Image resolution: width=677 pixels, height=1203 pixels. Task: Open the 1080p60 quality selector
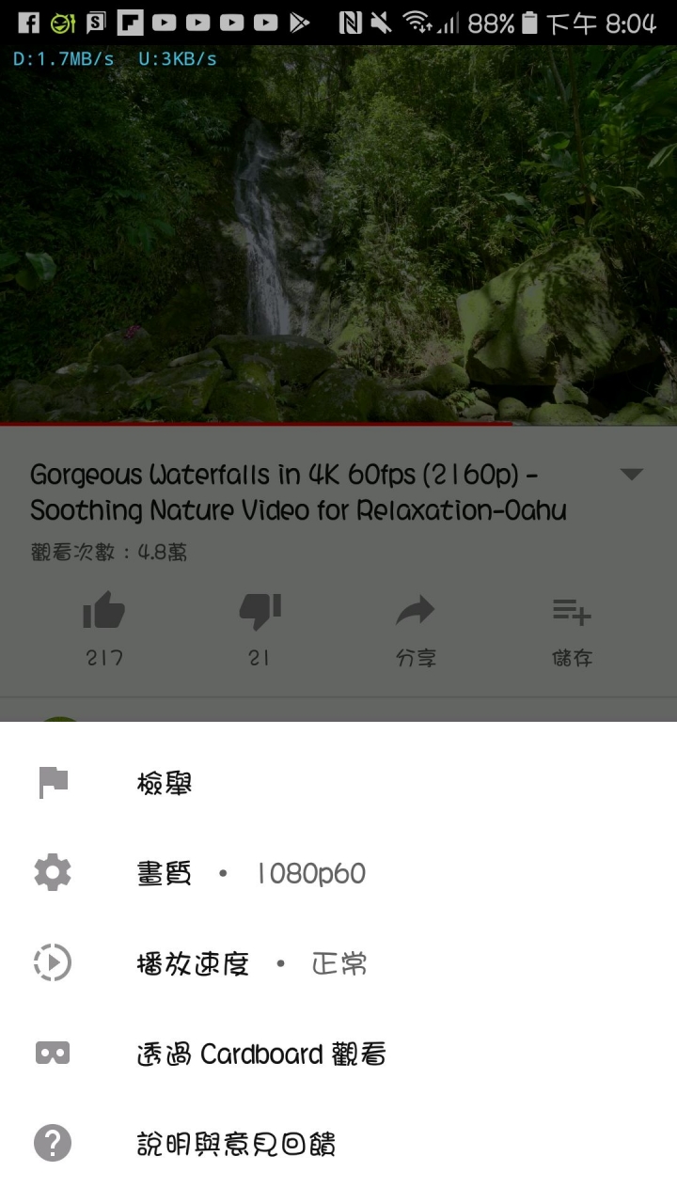[x=338, y=873]
